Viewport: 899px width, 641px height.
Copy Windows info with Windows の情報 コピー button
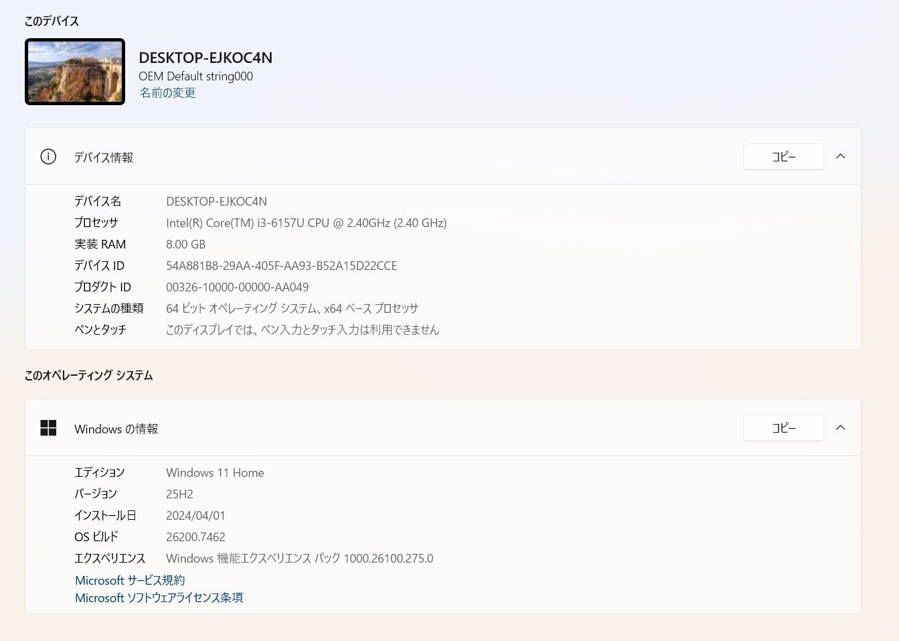(x=783, y=428)
